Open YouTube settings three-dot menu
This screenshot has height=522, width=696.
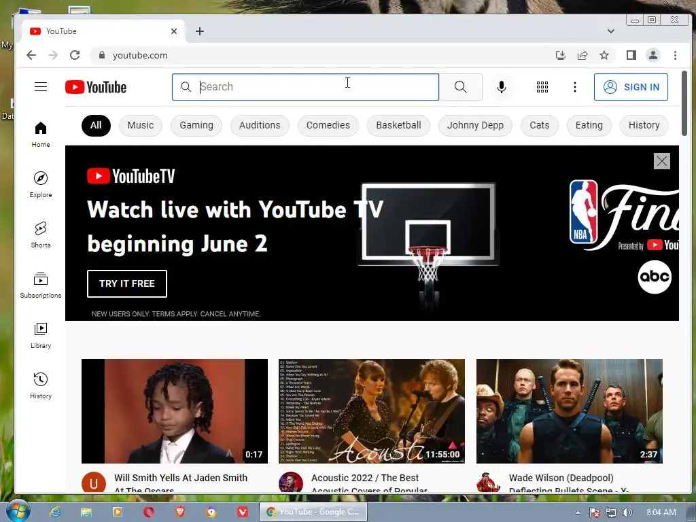coord(575,87)
